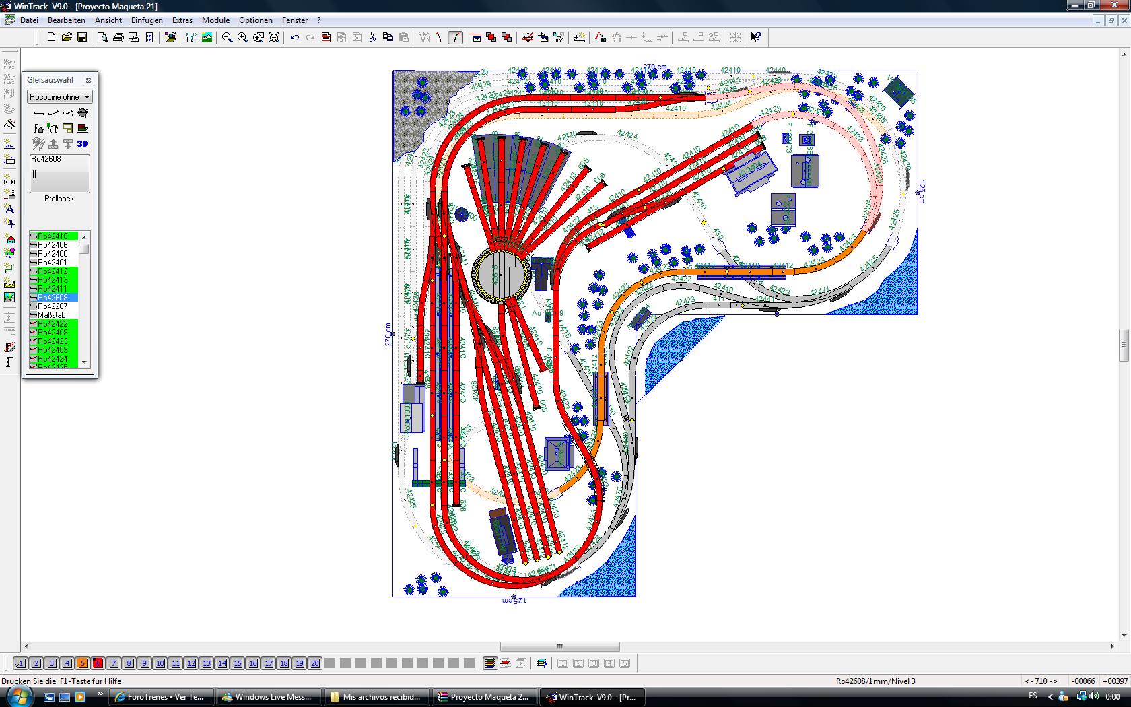
Task: Select Ro42410 in the track list
Action: tap(54, 236)
